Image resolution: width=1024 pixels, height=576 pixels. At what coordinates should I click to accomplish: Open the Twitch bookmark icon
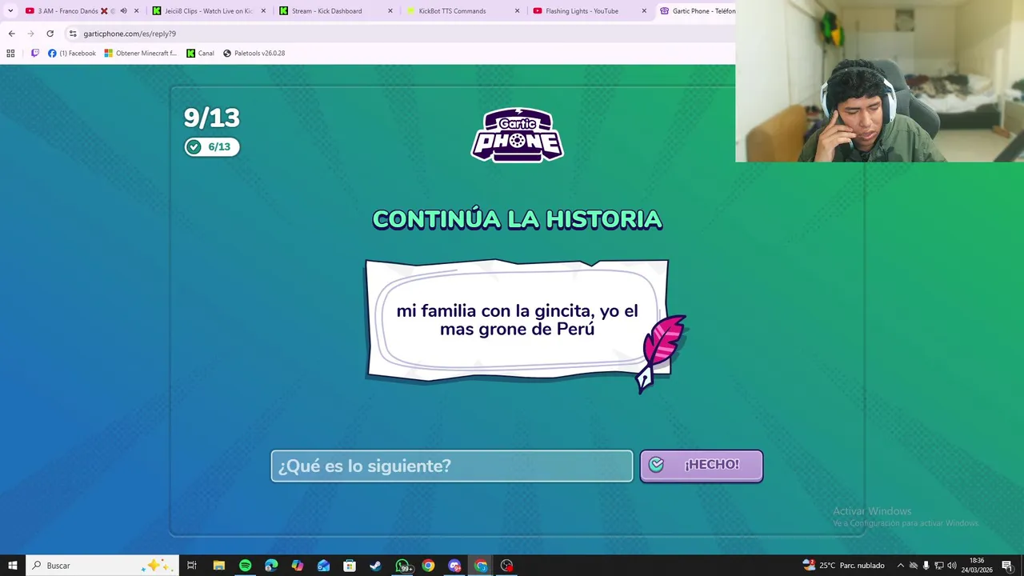click(x=34, y=54)
